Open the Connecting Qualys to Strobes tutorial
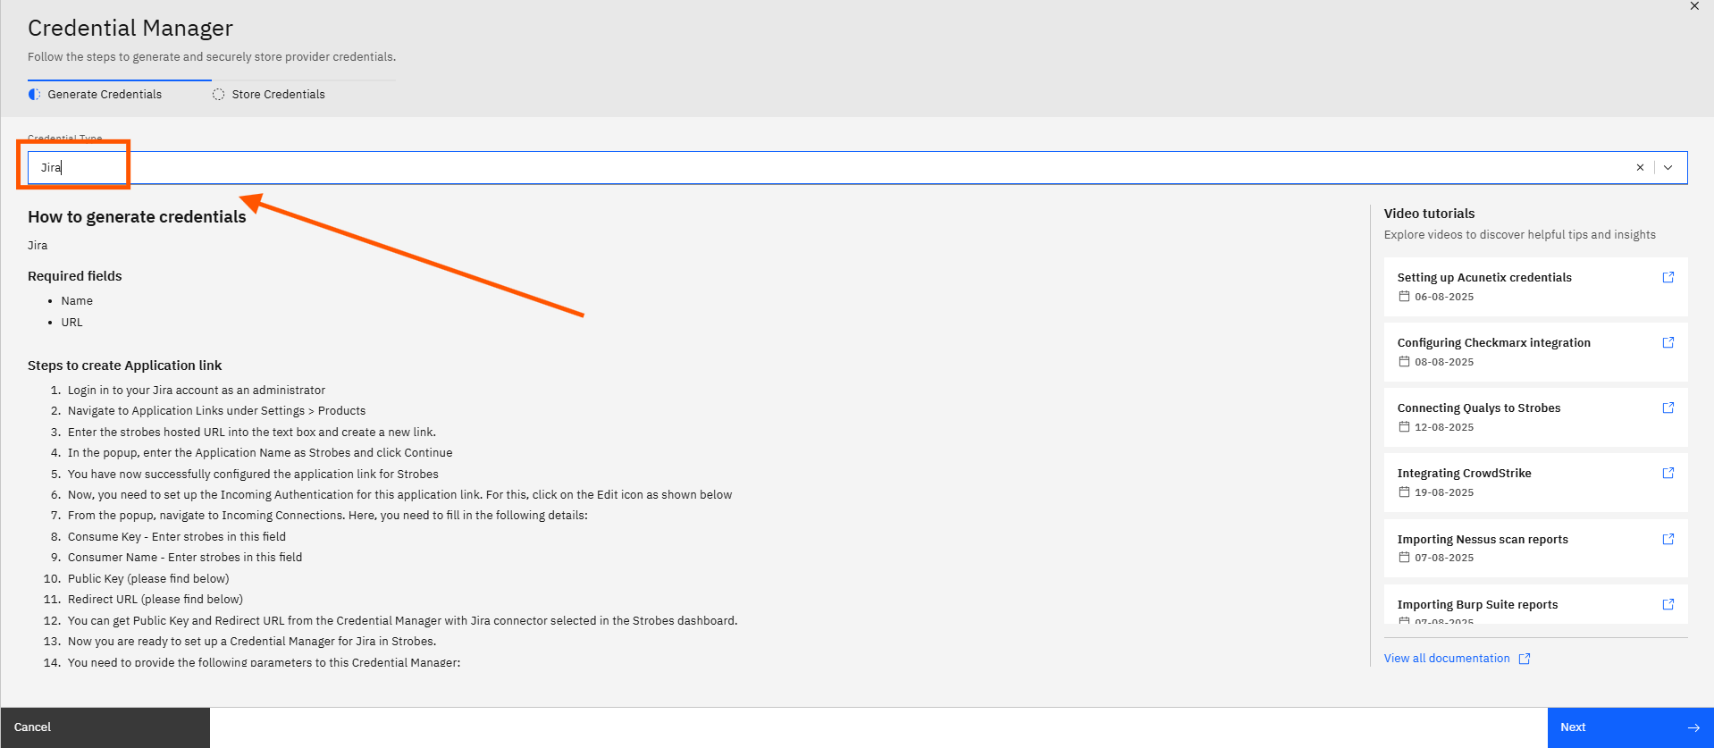1714x748 pixels. 1535,417
